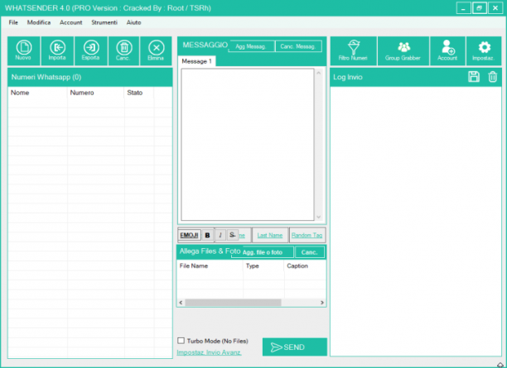This screenshot has height=368, width=507.
Task: Click inside the message text area
Action: click(248, 145)
